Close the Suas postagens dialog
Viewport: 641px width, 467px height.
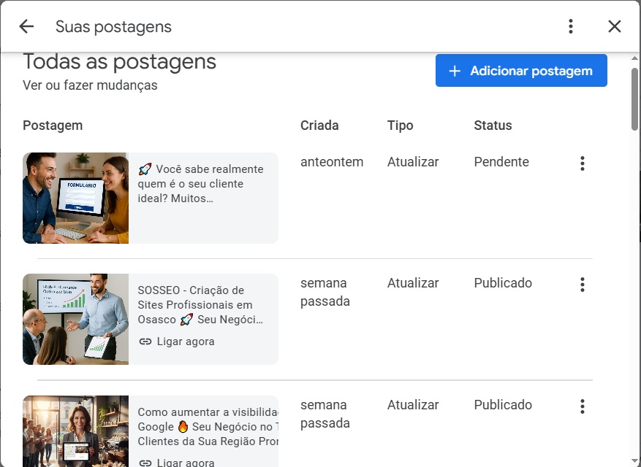tap(615, 26)
